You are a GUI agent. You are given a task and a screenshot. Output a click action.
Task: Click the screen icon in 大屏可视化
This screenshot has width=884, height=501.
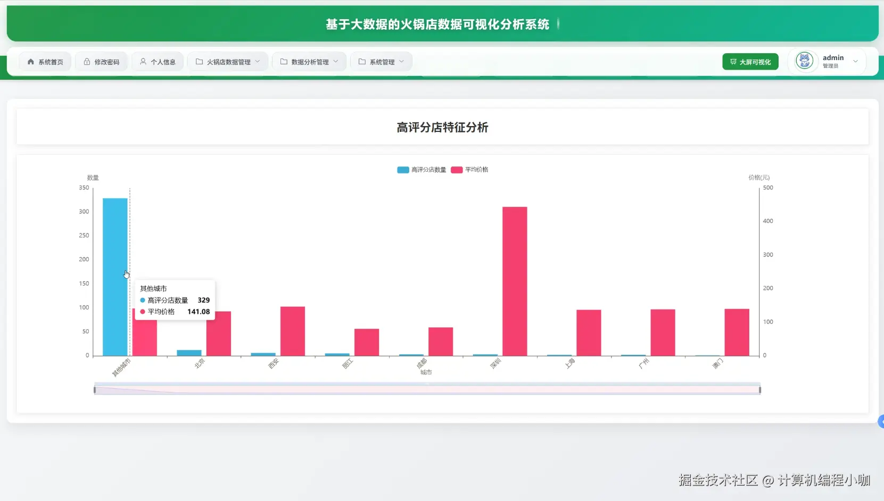point(733,62)
